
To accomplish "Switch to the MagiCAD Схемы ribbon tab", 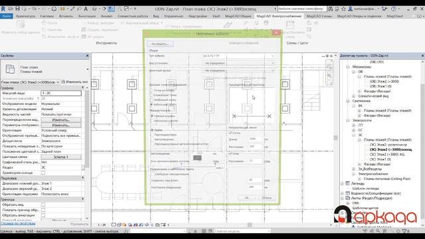I will (x=319, y=16).
